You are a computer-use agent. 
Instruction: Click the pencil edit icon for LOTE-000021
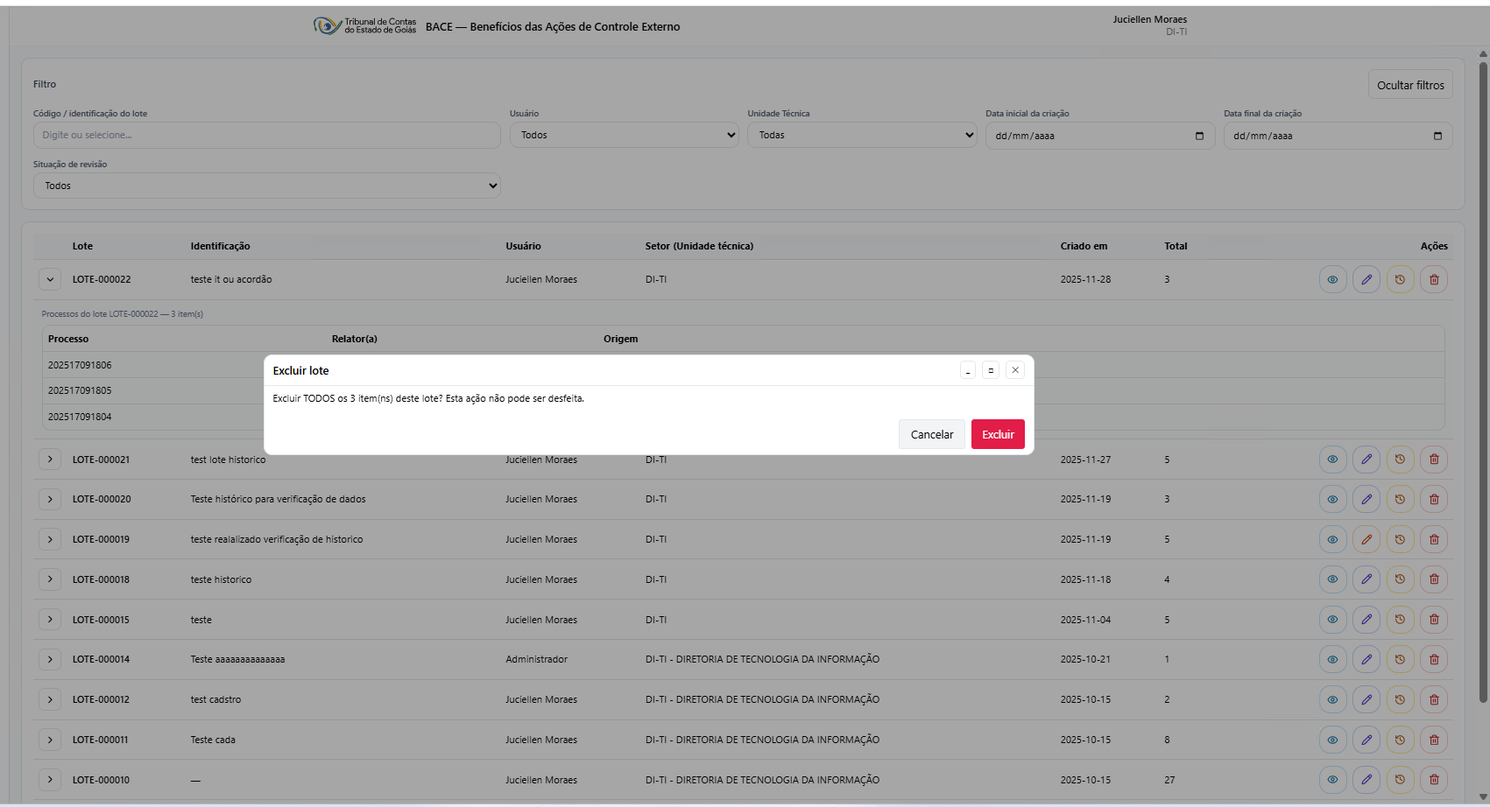[1366, 460]
